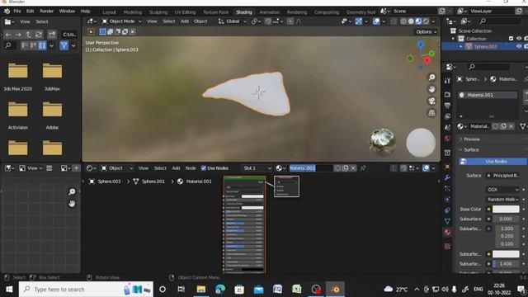Go back in the file browser
Viewport: 528px width, 297px height.
click(8, 35)
